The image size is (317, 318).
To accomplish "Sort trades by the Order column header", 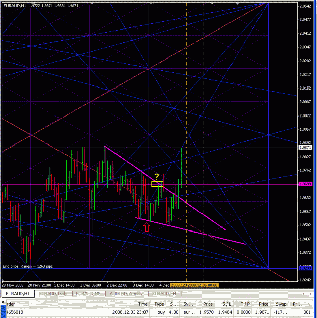I will 11,304.
